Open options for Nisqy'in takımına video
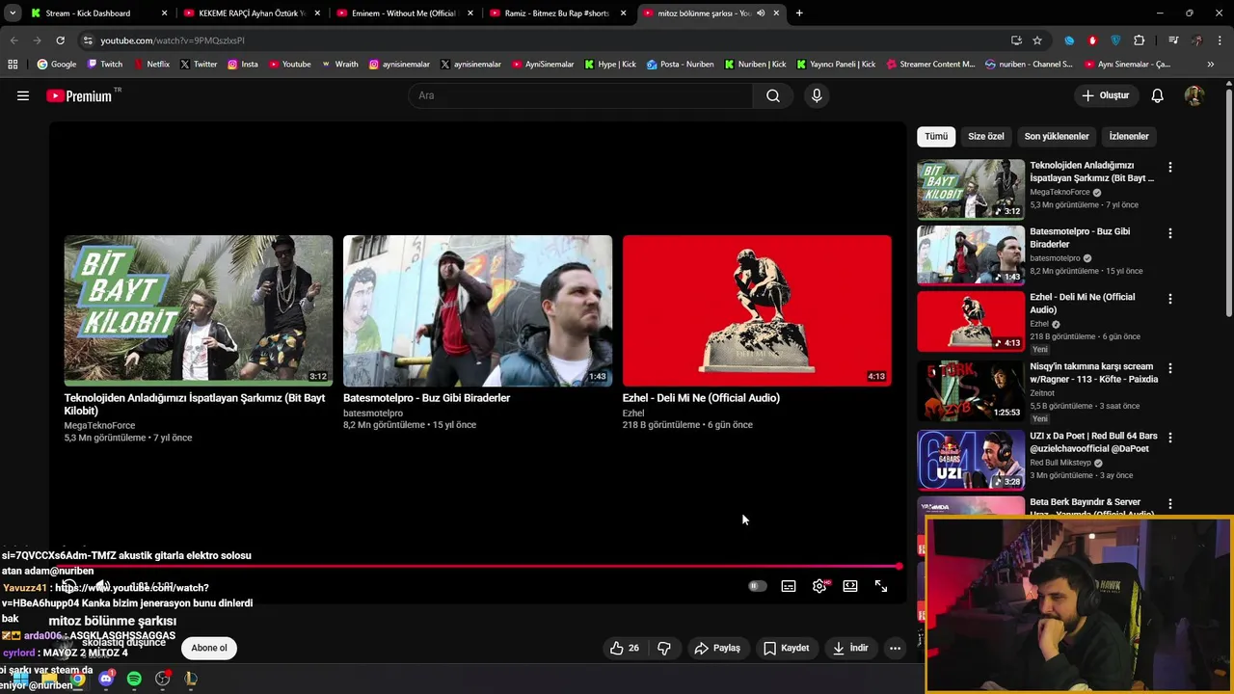 [x=1169, y=368]
